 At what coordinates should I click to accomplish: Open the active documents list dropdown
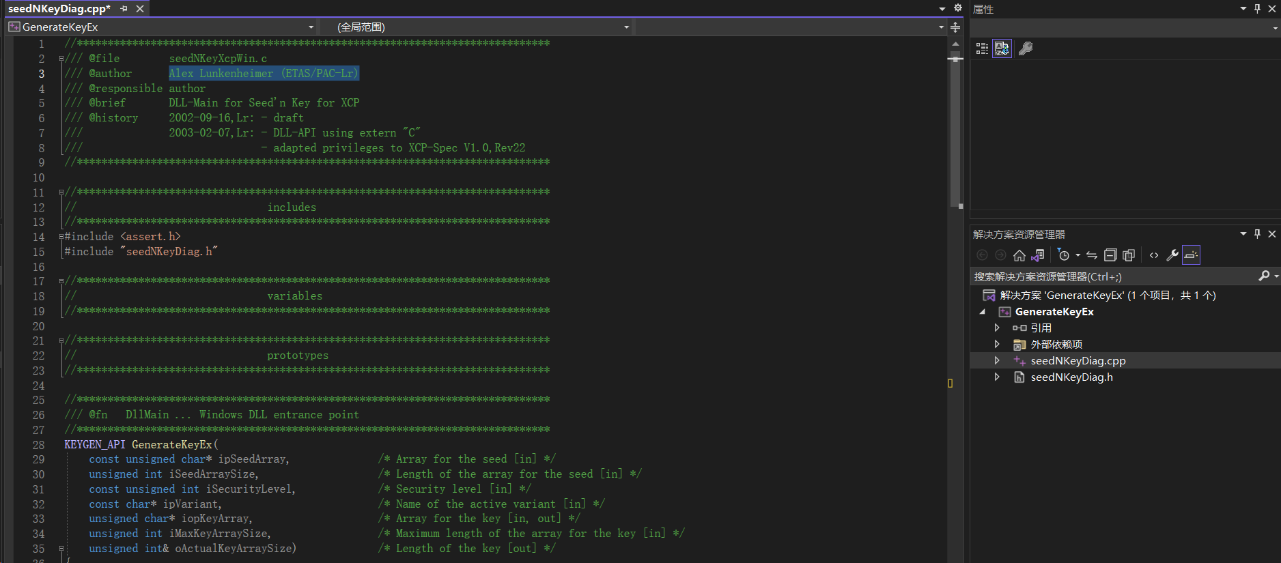pos(942,9)
